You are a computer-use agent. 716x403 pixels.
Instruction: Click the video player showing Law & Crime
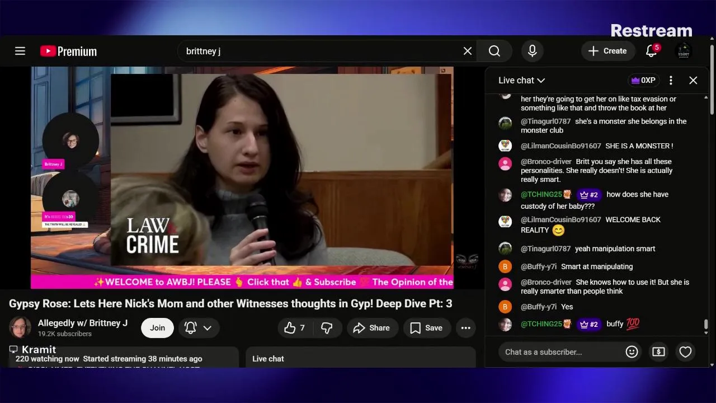(242, 177)
